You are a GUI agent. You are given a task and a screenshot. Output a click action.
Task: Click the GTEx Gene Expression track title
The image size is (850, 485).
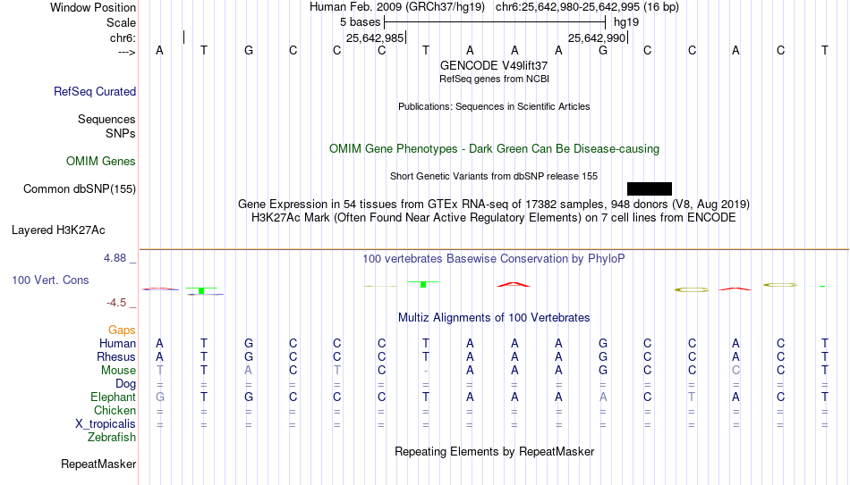click(494, 204)
